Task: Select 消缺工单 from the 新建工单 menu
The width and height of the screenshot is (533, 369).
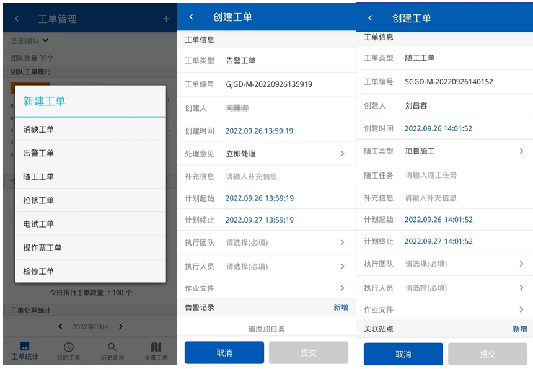Action: pyautogui.click(x=90, y=130)
